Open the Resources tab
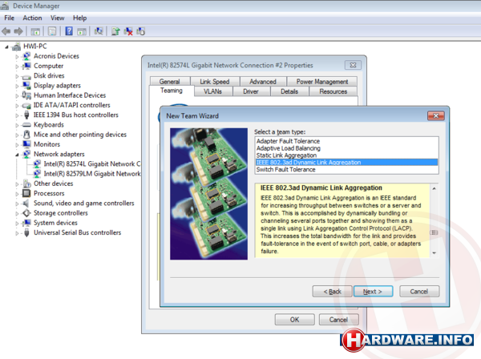481x359 pixels. pyautogui.click(x=333, y=91)
